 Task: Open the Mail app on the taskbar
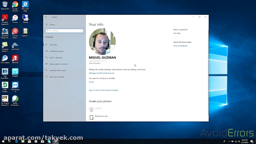[42, 141]
